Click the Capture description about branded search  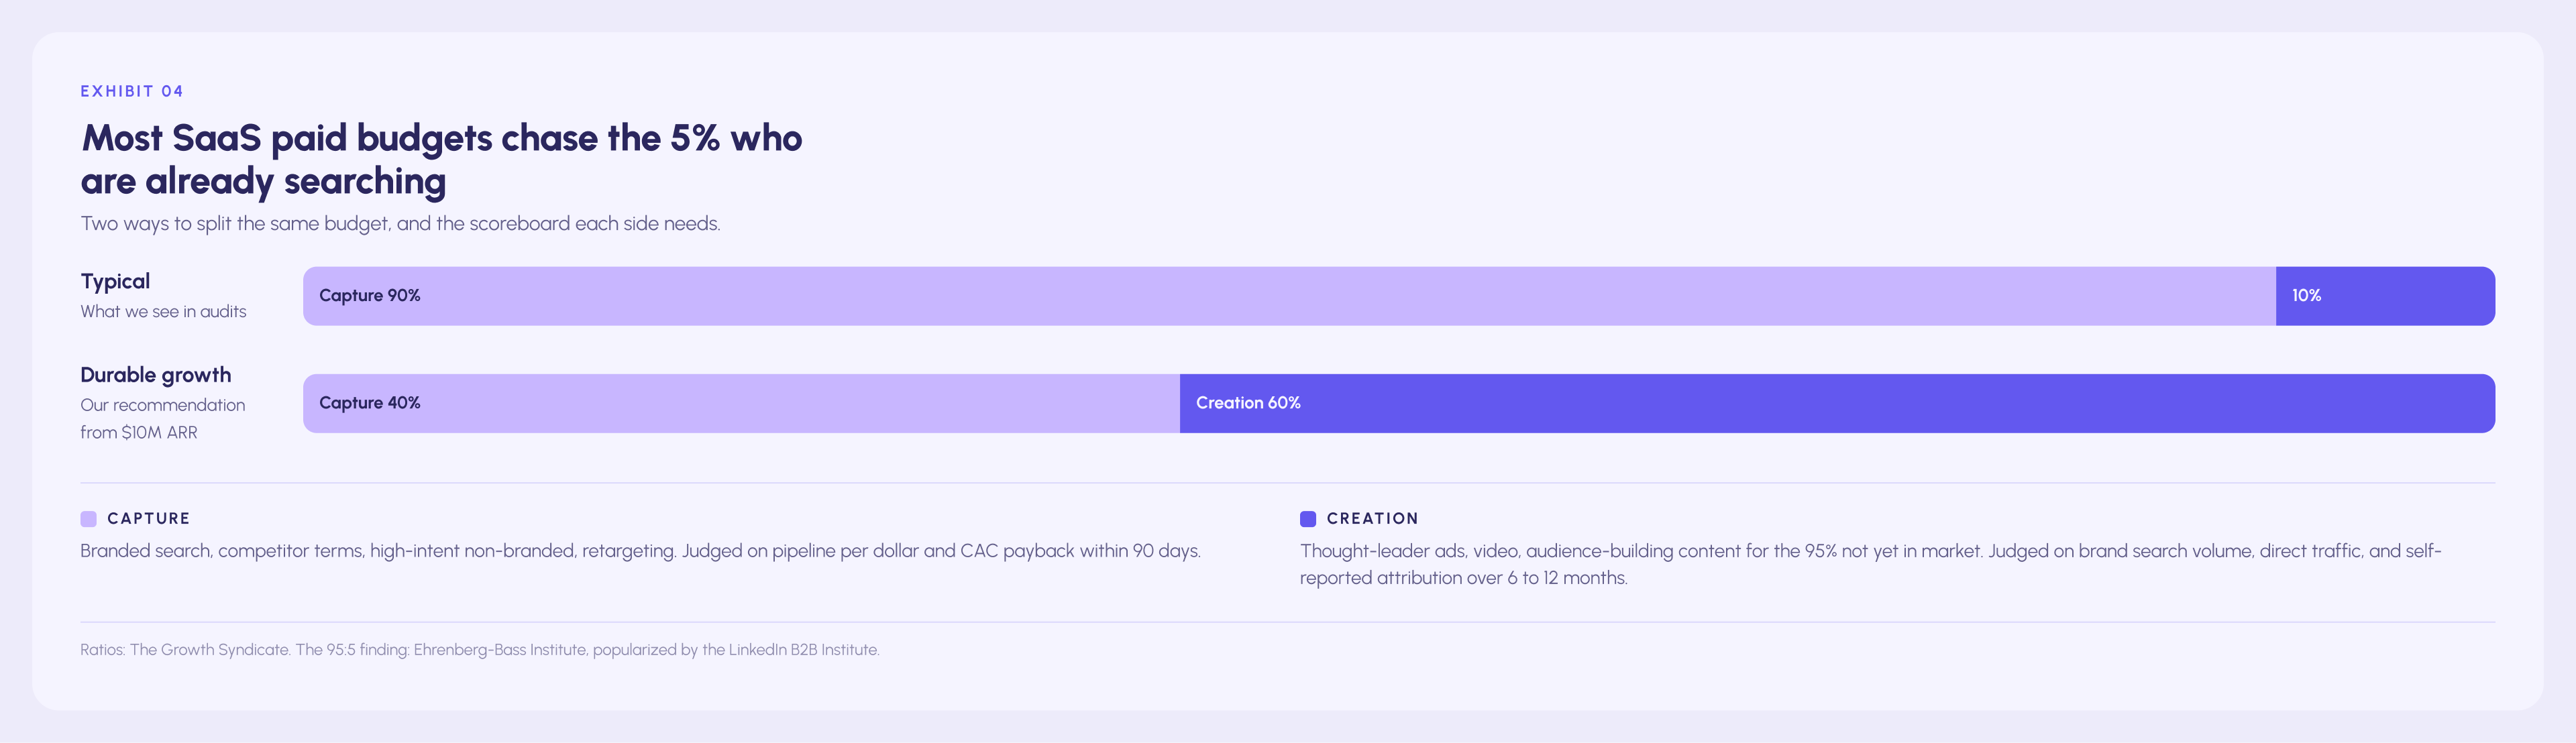pos(640,551)
